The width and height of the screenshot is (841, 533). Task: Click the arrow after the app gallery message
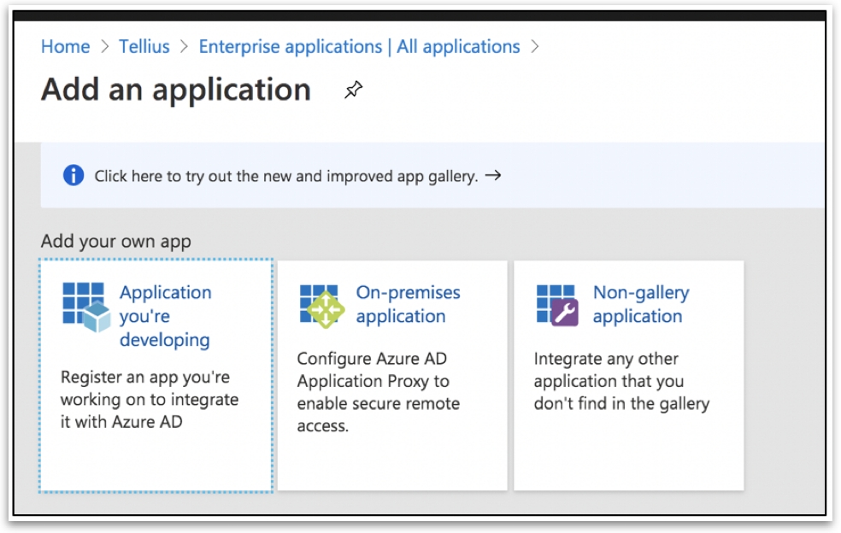[493, 176]
